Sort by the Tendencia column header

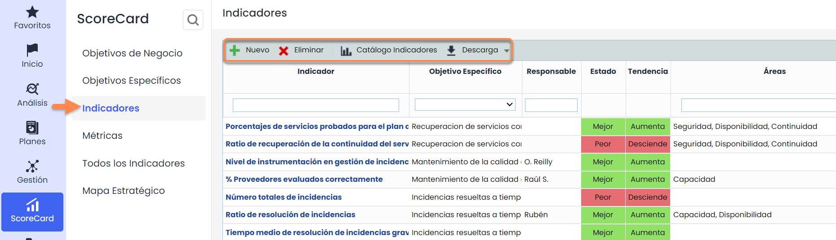(x=648, y=72)
